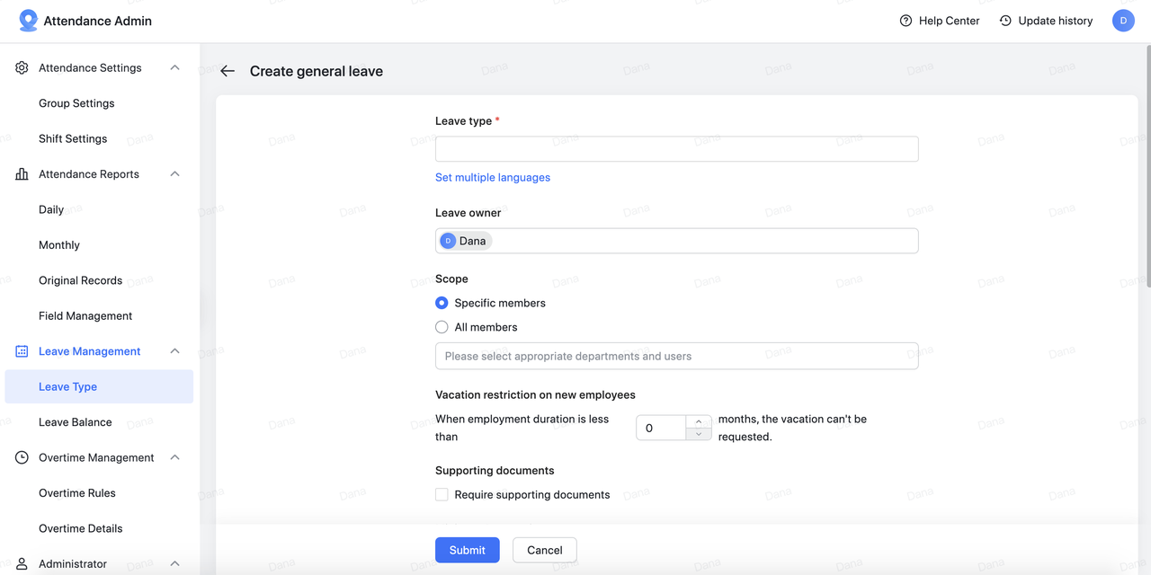Enable Require supporting documents checkbox
This screenshot has width=1151, height=575.
442,494
